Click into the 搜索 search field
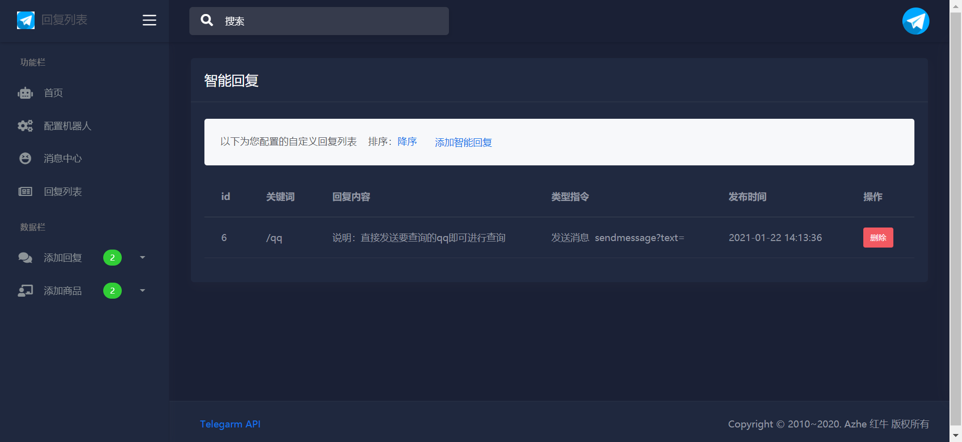 [331, 21]
